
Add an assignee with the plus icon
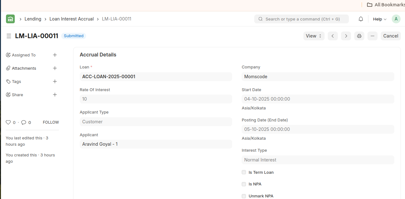click(55, 55)
